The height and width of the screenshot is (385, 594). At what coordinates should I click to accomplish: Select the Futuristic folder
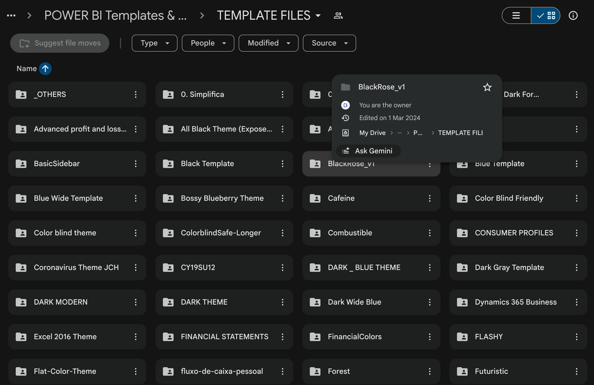[x=518, y=371]
